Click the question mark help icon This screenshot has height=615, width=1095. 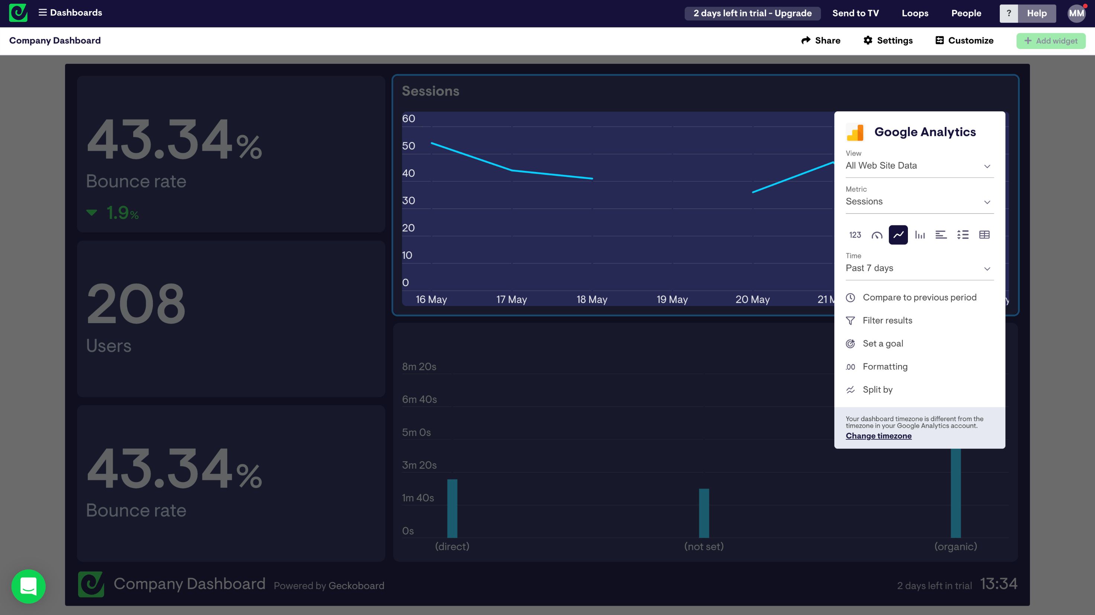(1008, 13)
